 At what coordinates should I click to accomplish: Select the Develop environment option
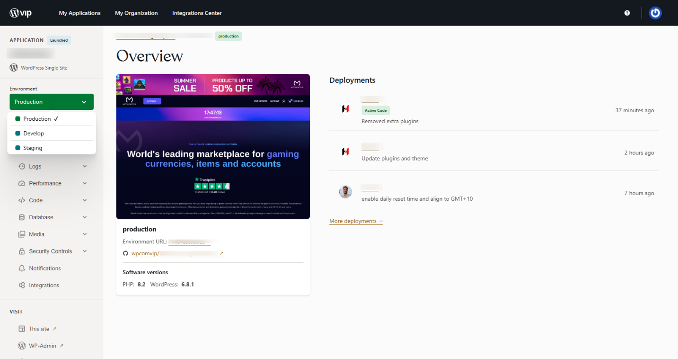pyautogui.click(x=34, y=134)
